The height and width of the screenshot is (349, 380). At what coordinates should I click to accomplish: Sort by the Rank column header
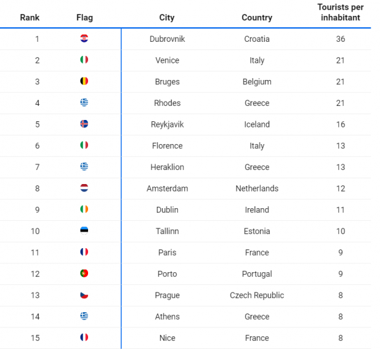click(x=30, y=18)
